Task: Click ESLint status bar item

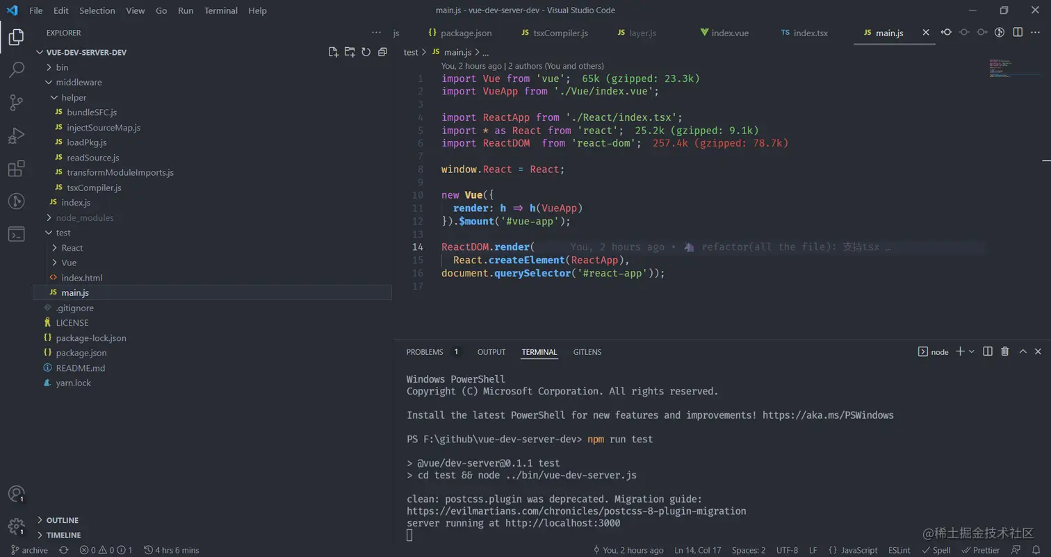Action: click(899, 550)
